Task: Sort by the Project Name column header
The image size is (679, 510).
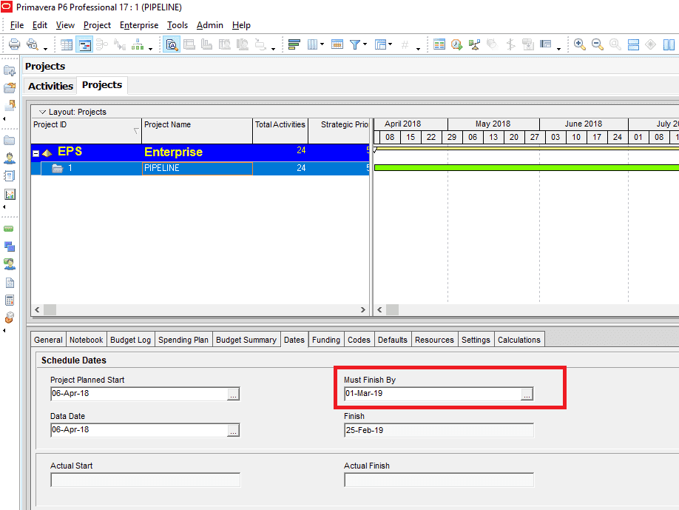Action: [197, 130]
